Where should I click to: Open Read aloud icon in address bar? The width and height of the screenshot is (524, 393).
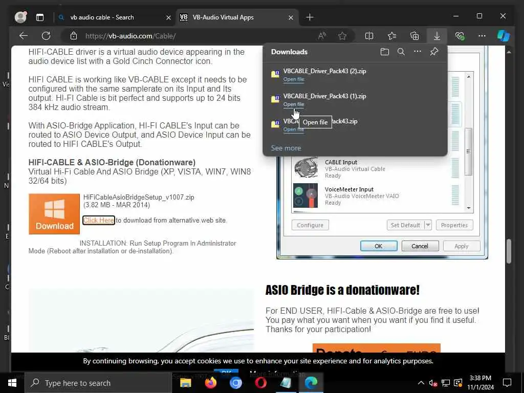pos(322,36)
